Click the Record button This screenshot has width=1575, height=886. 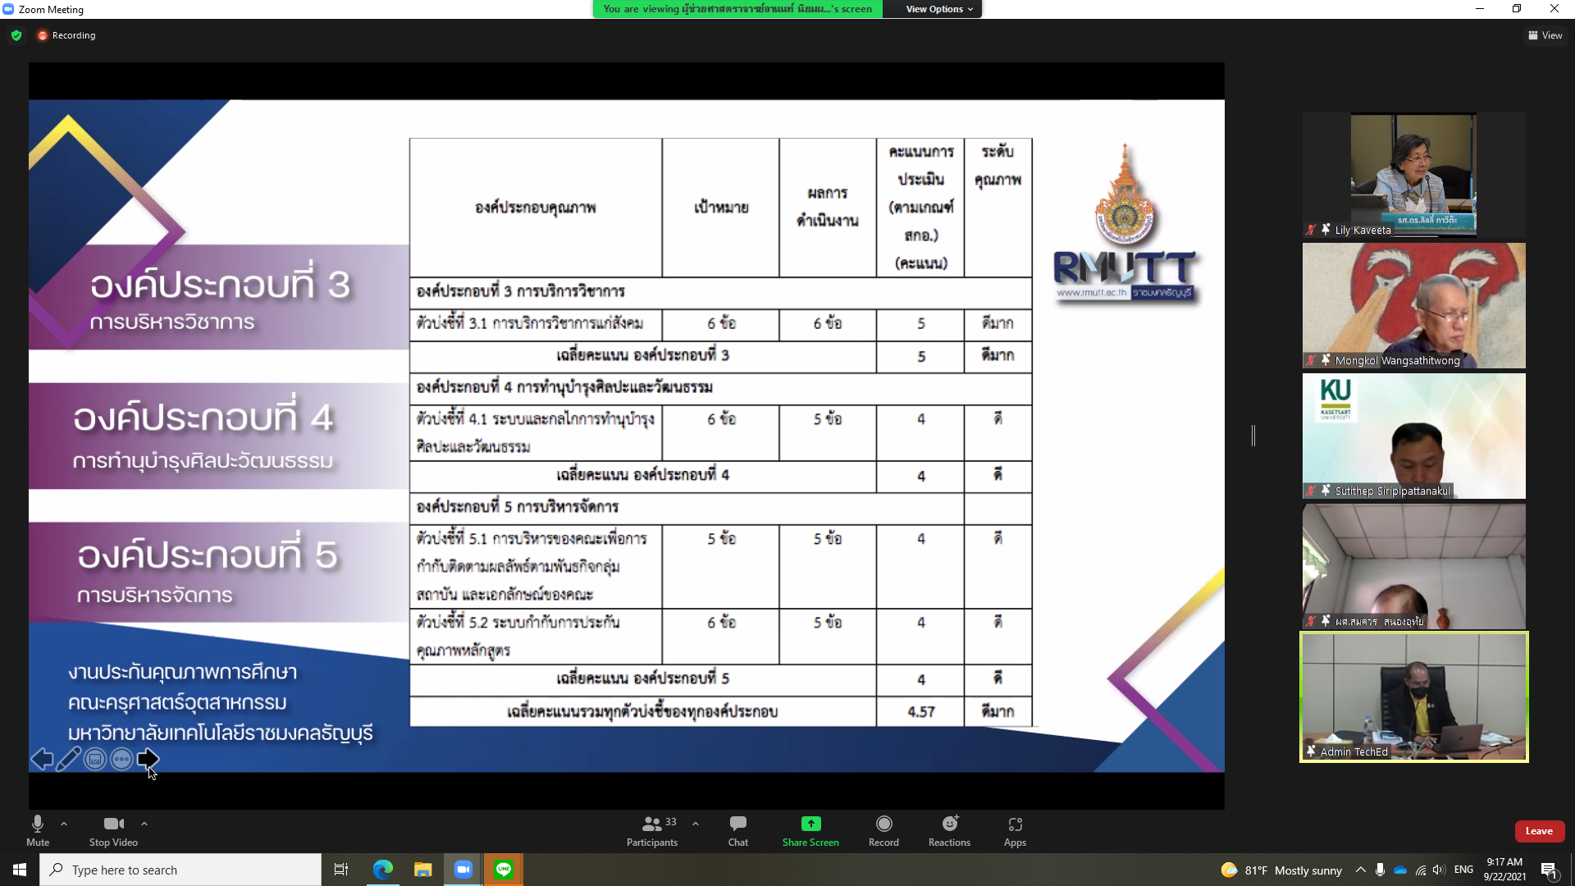tap(883, 830)
